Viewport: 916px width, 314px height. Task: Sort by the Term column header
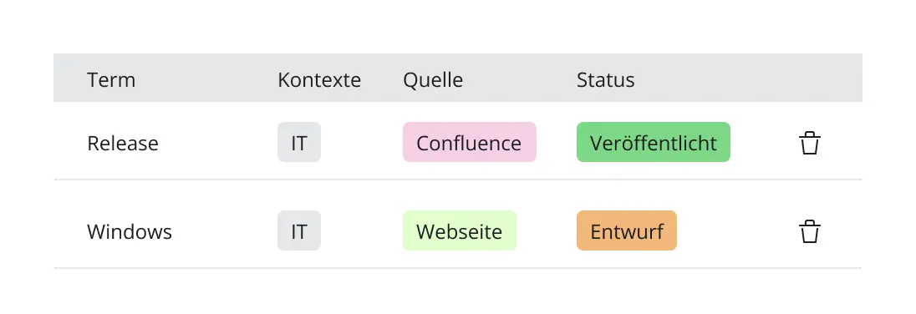click(x=111, y=79)
